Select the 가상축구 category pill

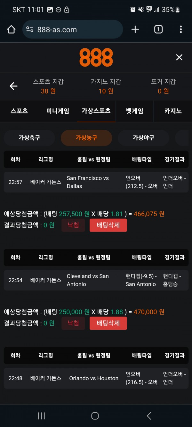click(x=29, y=138)
